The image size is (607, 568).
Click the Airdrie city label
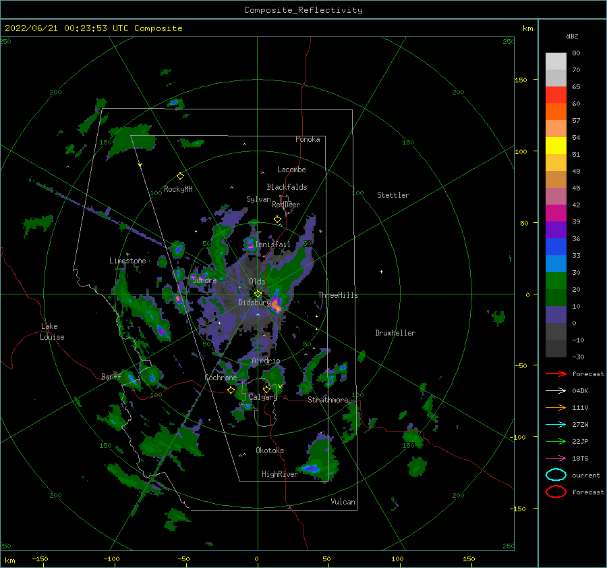tap(266, 361)
